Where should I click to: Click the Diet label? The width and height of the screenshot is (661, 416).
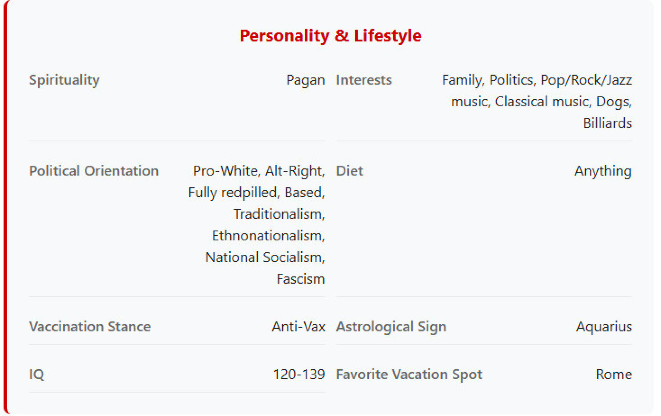pos(349,171)
